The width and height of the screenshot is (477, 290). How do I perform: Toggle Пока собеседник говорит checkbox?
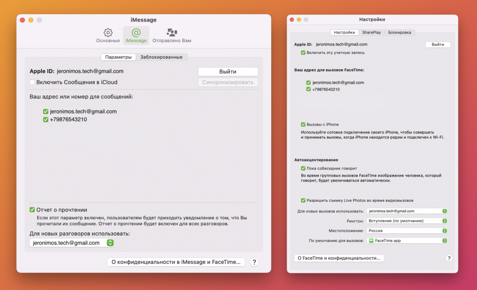click(x=303, y=168)
